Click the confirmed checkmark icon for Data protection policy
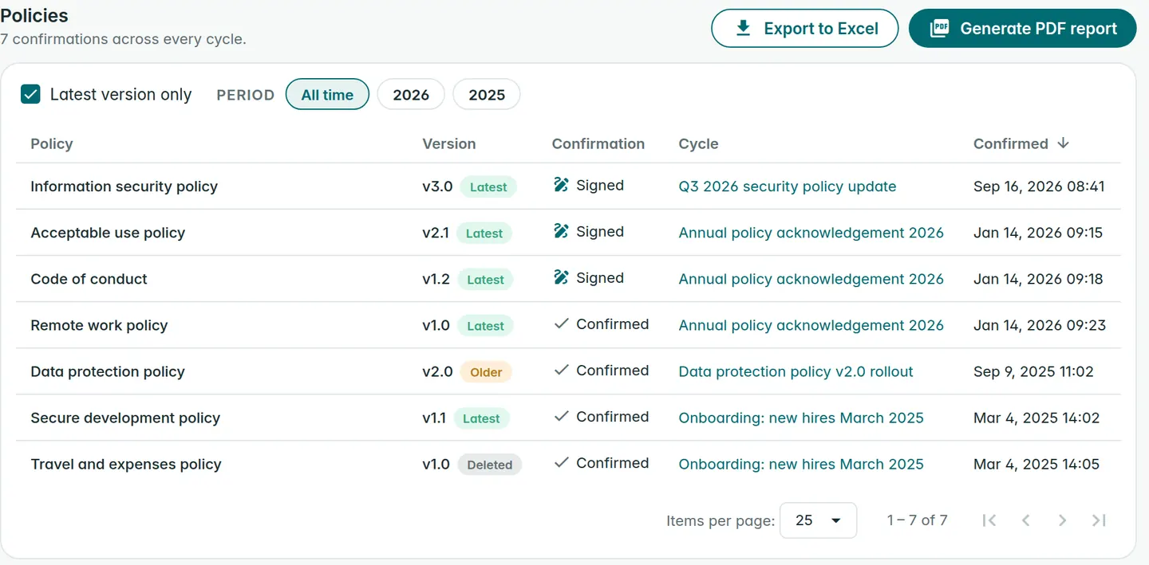This screenshot has width=1149, height=565. pos(561,370)
